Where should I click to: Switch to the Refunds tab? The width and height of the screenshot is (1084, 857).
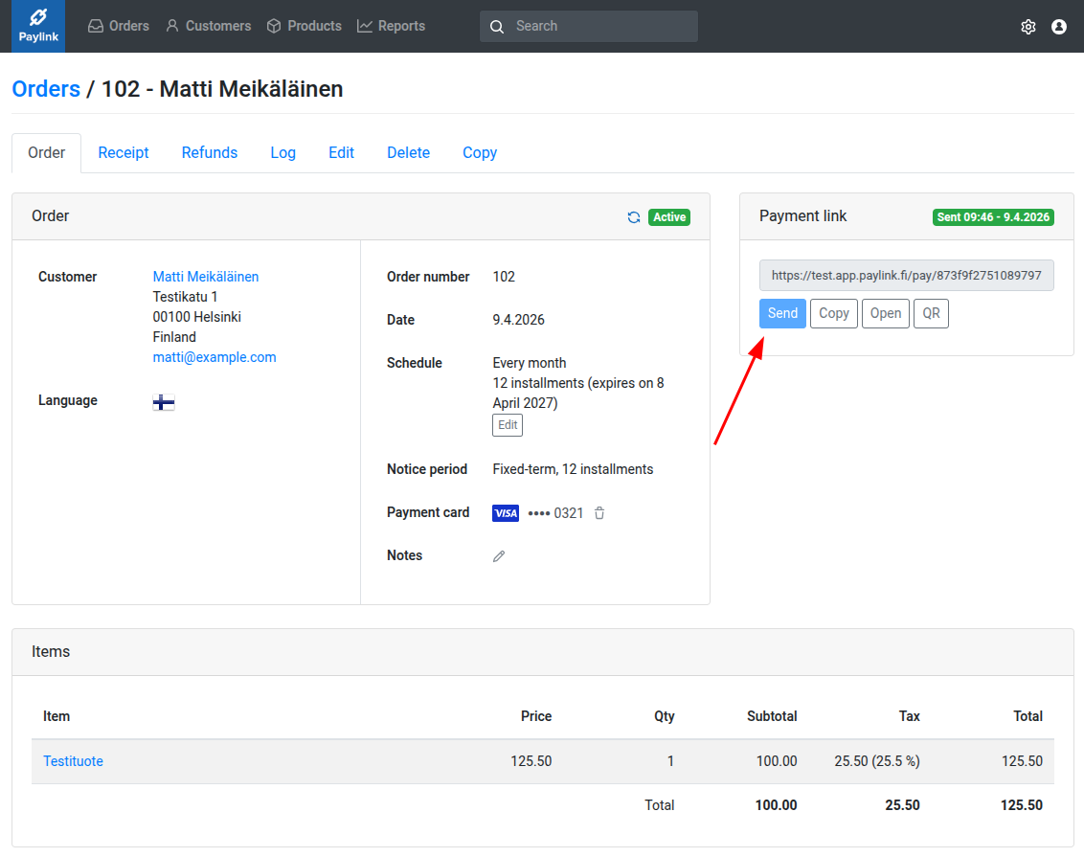click(x=210, y=152)
